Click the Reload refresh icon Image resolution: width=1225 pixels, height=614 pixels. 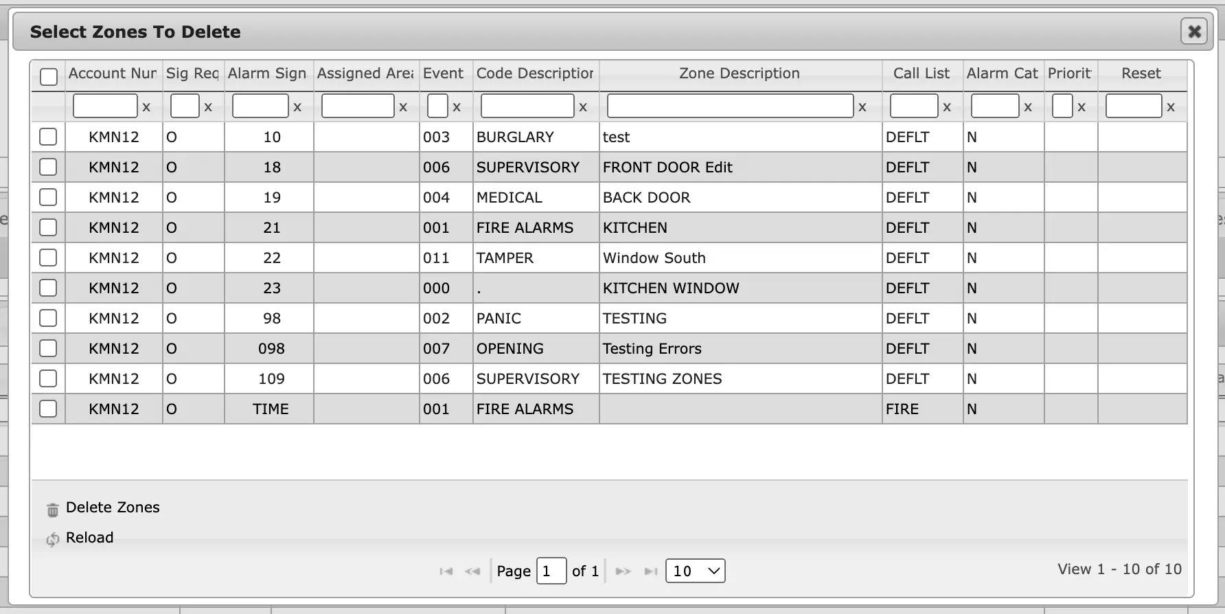point(53,540)
